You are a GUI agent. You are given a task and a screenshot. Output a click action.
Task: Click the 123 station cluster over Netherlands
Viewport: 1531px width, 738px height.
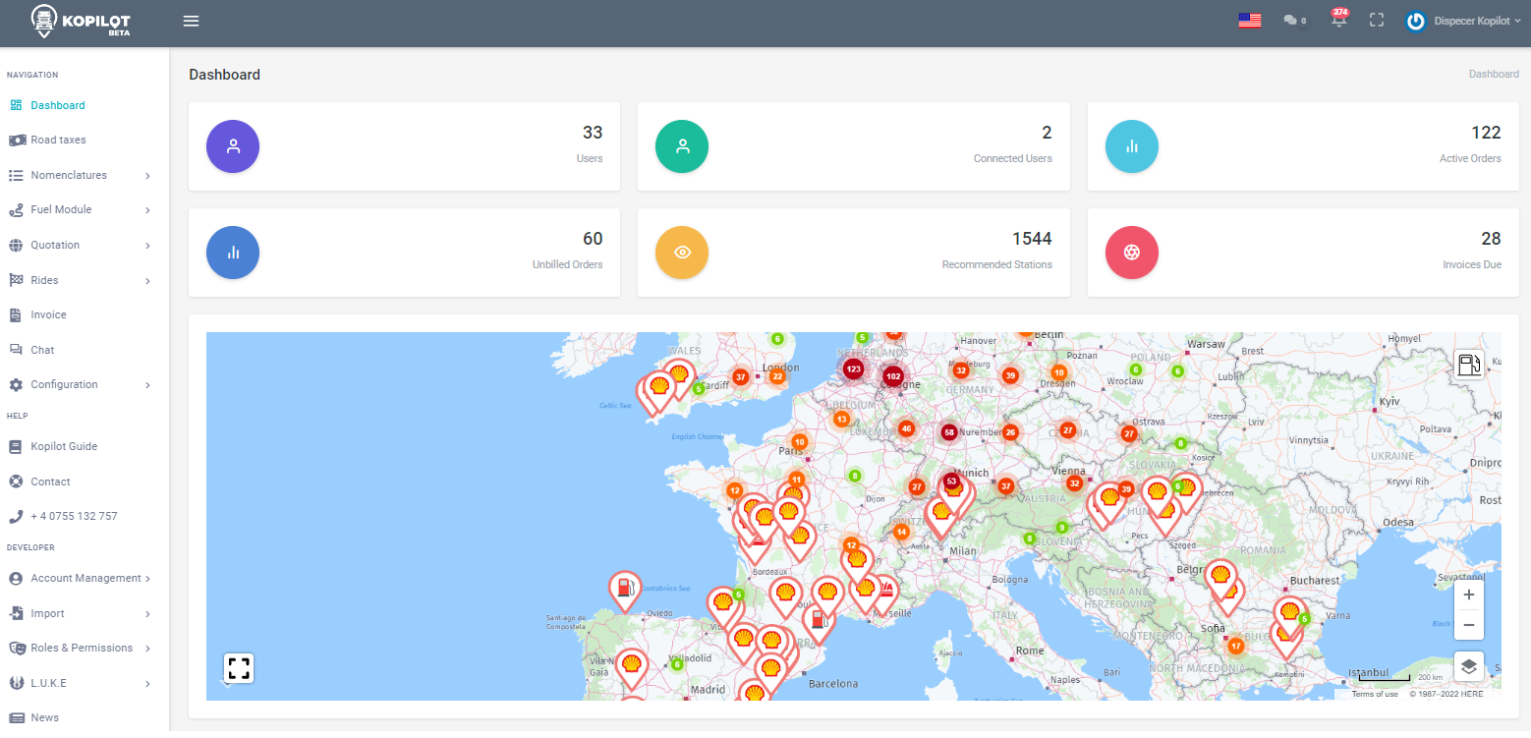(x=853, y=369)
